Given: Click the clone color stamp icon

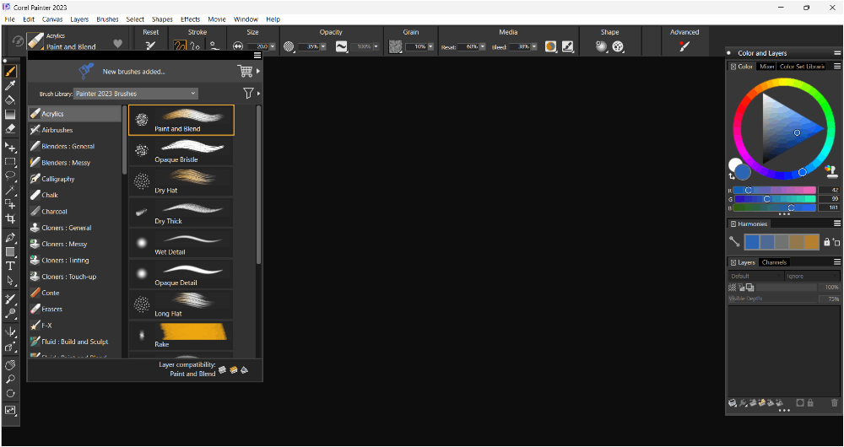Looking at the screenshot, I should (831, 172).
